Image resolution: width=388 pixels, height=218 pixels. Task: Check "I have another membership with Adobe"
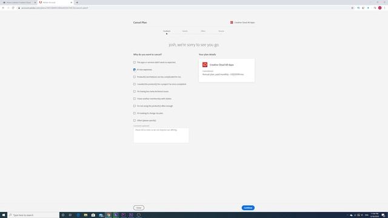coord(135,99)
